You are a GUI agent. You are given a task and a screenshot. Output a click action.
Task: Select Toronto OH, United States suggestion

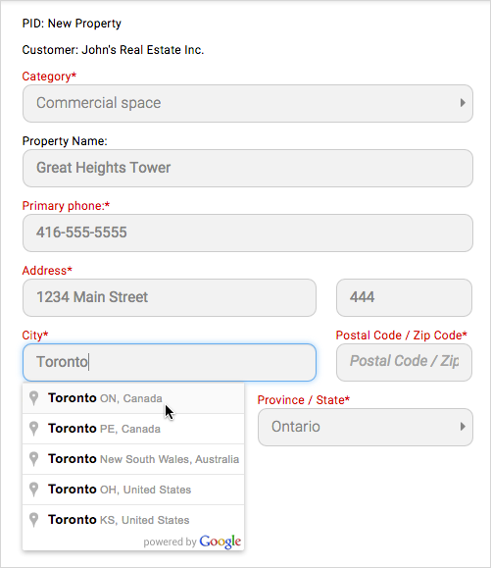133,490
